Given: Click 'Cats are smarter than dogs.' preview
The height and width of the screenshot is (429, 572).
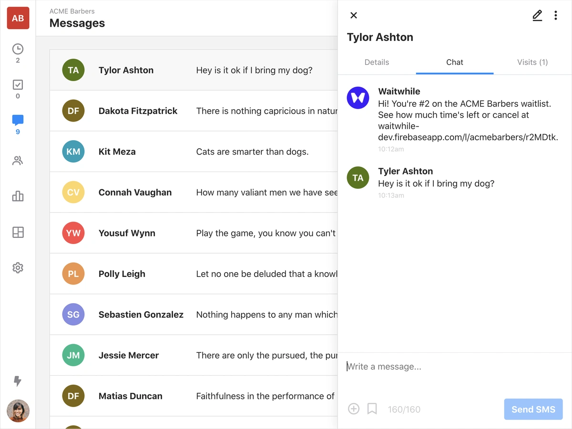Looking at the screenshot, I should pyautogui.click(x=253, y=152).
